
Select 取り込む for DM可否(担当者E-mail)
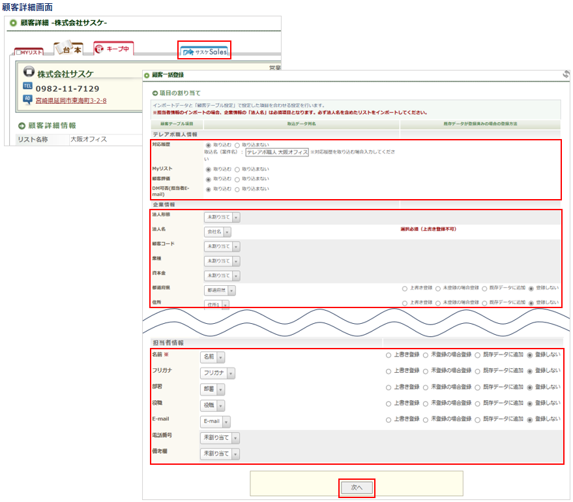(209, 189)
